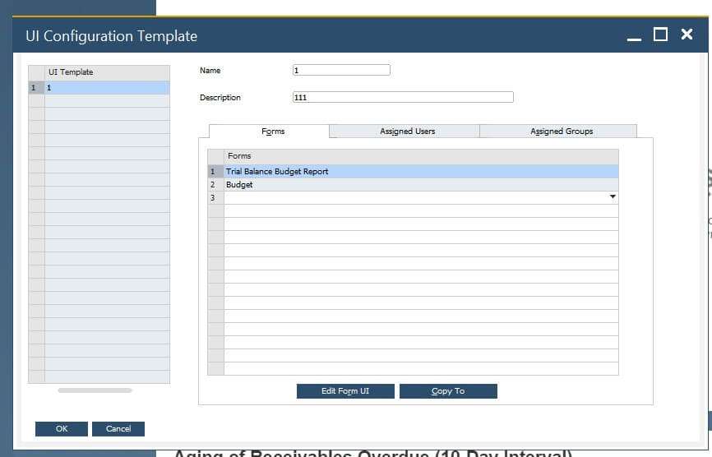Screen dimensions: 712x457
Task: Switch to the Forms tab
Action: point(270,132)
